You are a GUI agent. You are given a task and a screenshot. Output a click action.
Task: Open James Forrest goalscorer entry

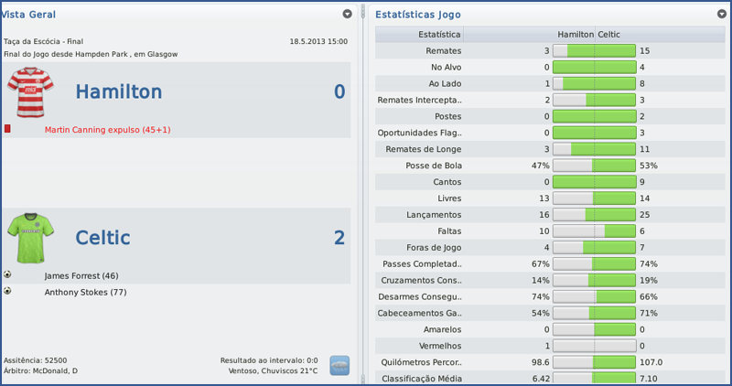81,275
